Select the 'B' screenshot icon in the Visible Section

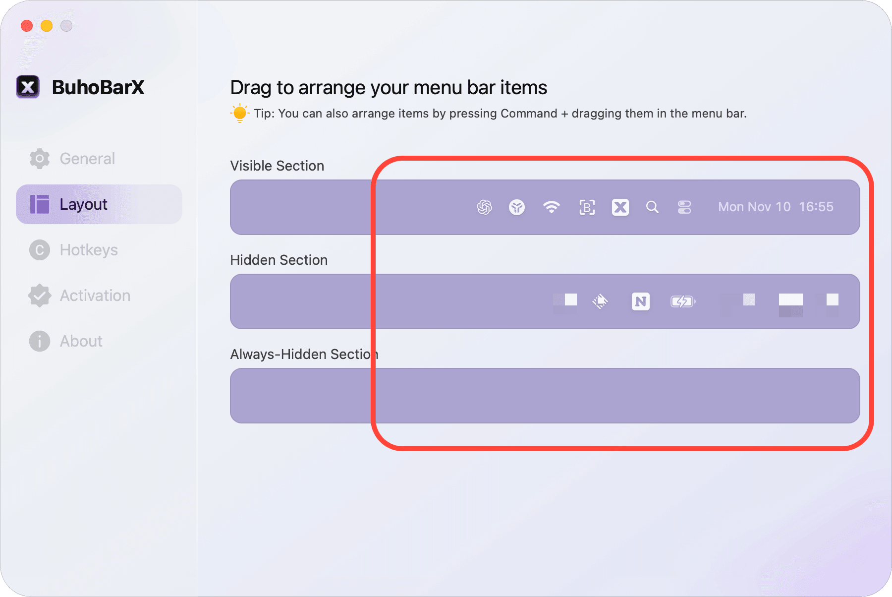586,207
